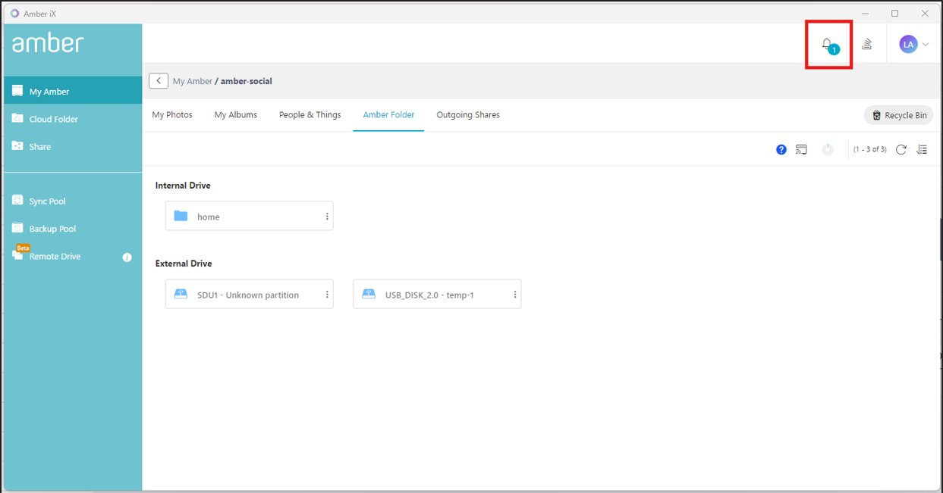Switch to the My Albums tab
This screenshot has height=493, width=943.
click(x=236, y=115)
